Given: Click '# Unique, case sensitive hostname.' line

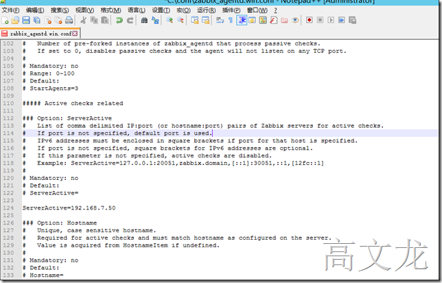Looking at the screenshot, I should (89, 230).
